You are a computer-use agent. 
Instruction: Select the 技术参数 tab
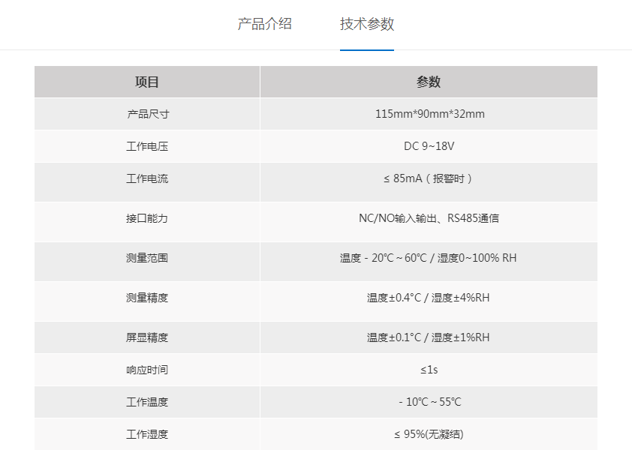366,24
